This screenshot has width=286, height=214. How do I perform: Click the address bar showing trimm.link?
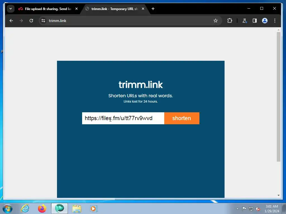coord(130,21)
